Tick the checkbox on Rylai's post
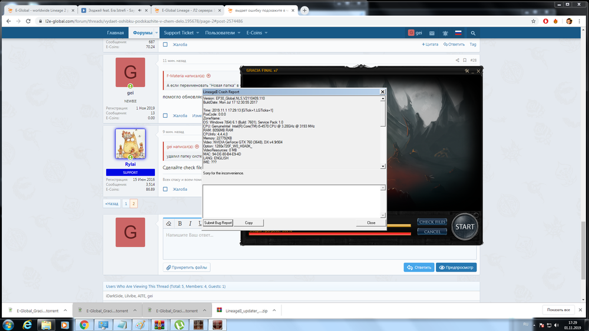The image size is (589, 331). tap(166, 189)
